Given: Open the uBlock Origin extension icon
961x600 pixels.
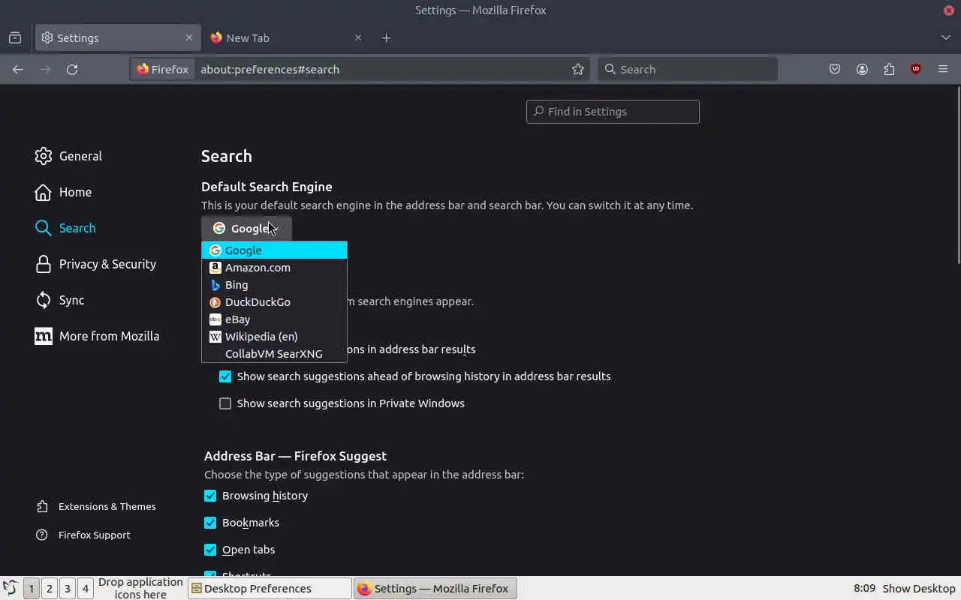Looking at the screenshot, I should pos(916,69).
